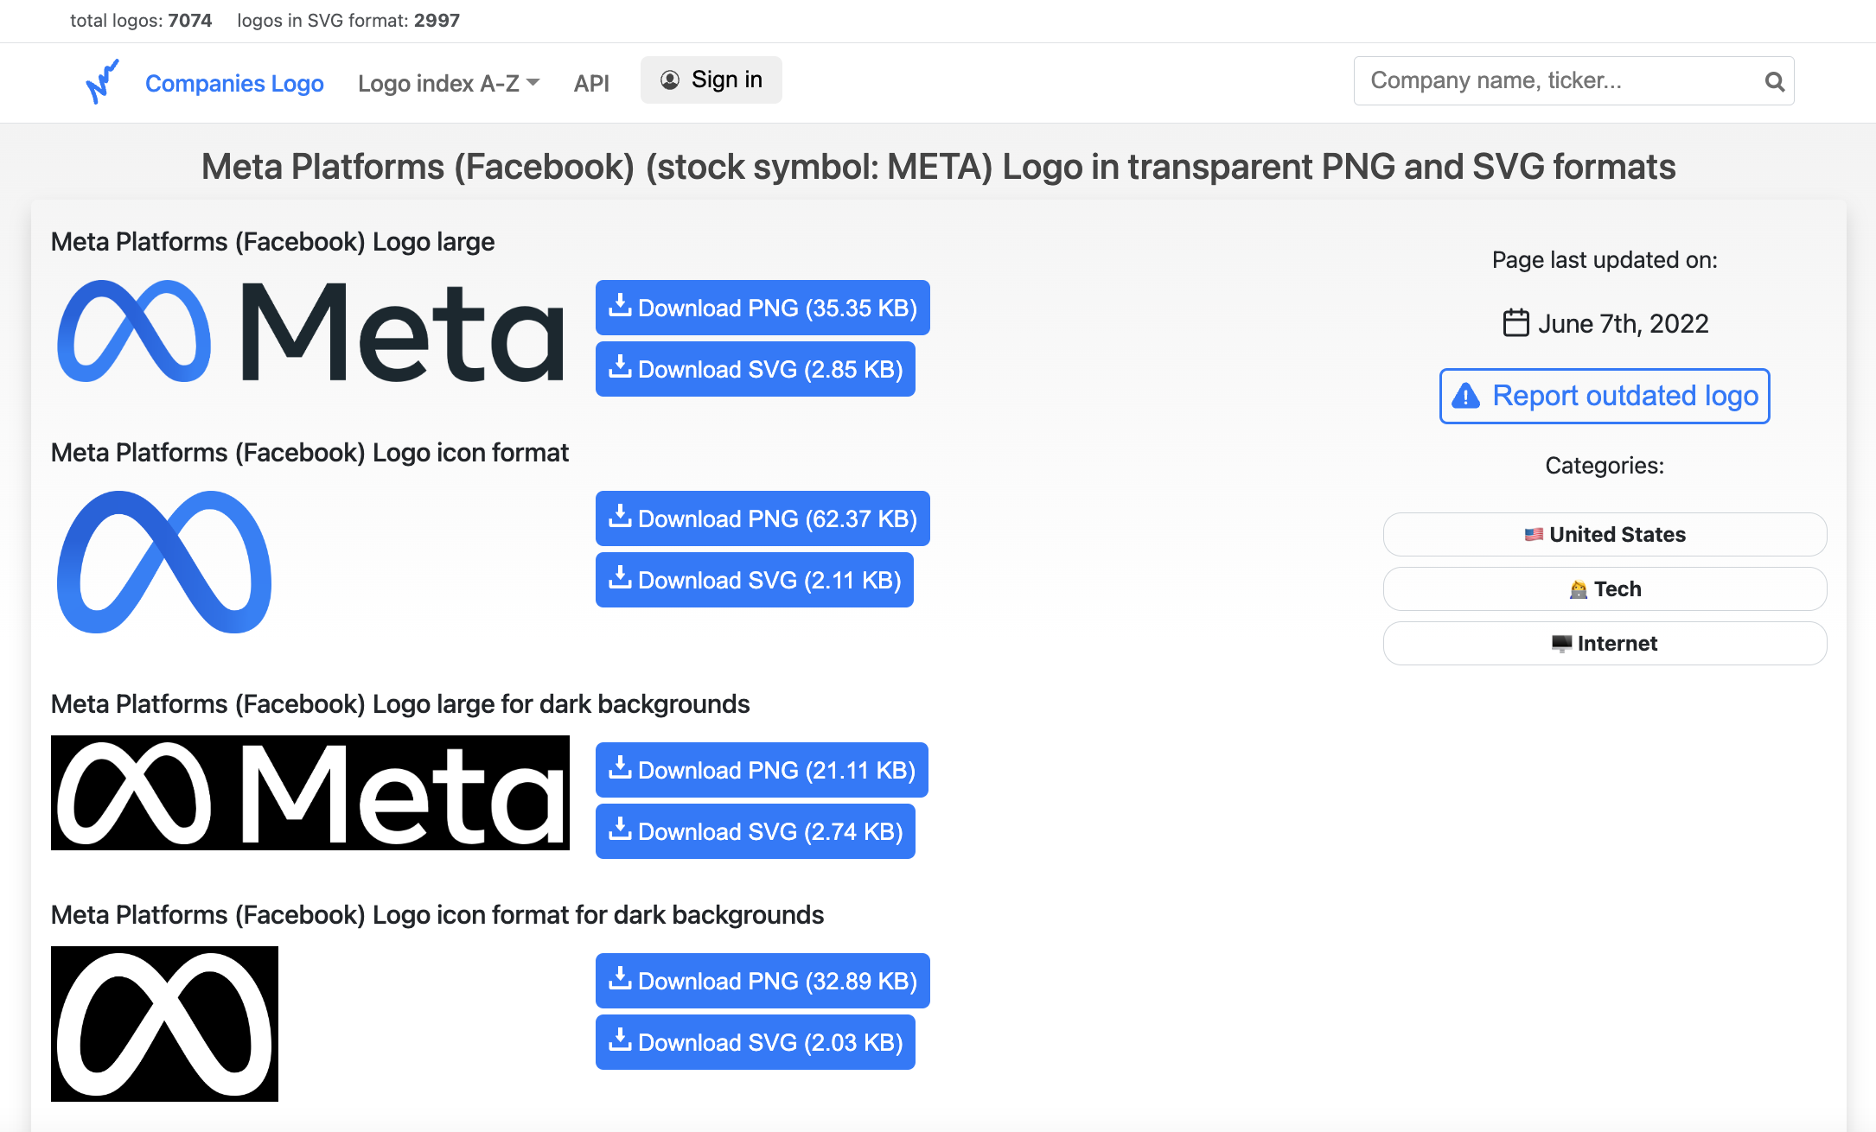
Task: Click the Internet category computer icon
Action: point(1561,644)
